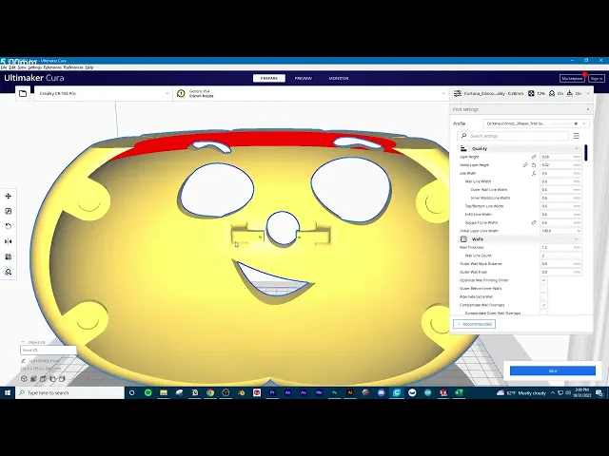Toggle Compensate Wall Overlaps checkbox

coord(543,305)
